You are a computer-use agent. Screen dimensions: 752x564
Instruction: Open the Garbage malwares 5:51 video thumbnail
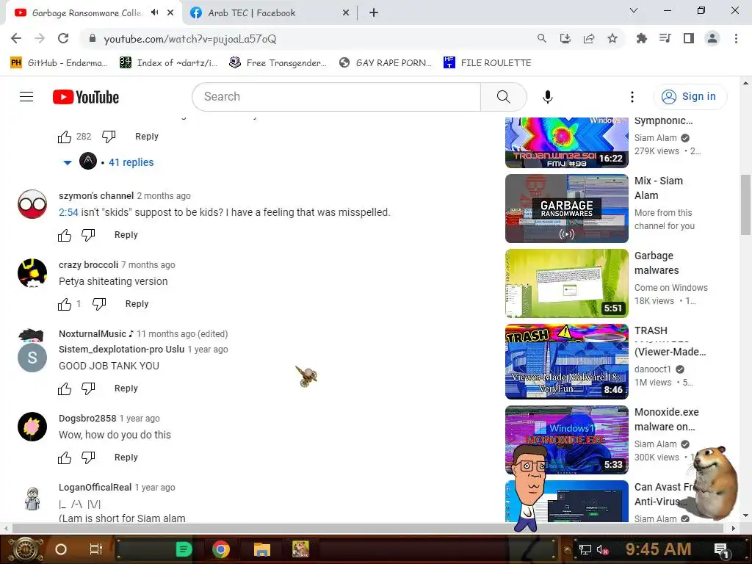click(566, 283)
